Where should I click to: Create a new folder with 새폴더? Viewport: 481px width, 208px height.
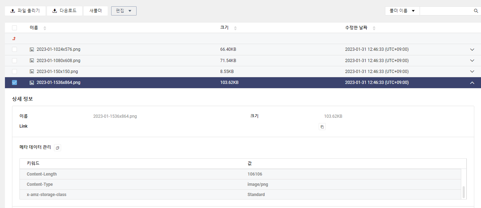95,11
